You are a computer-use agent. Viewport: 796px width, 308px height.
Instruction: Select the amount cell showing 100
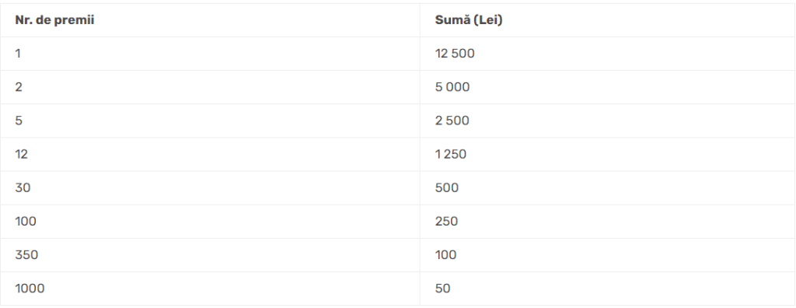click(608, 254)
